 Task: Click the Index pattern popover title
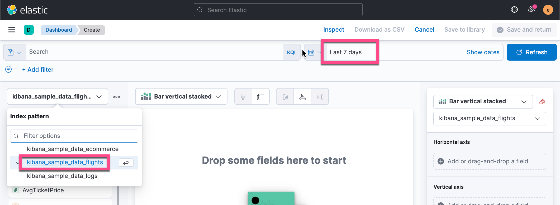30,116
